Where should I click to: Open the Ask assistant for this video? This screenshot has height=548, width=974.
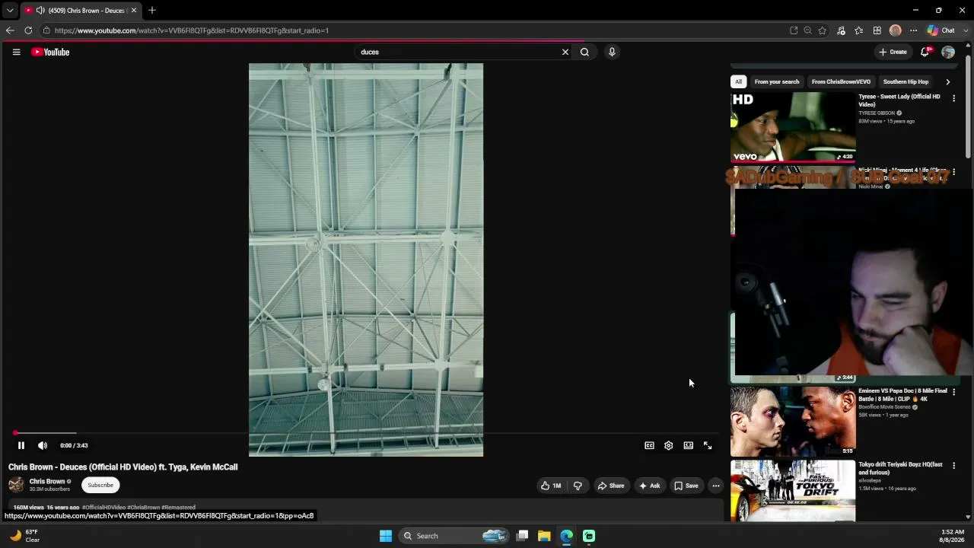(649, 486)
